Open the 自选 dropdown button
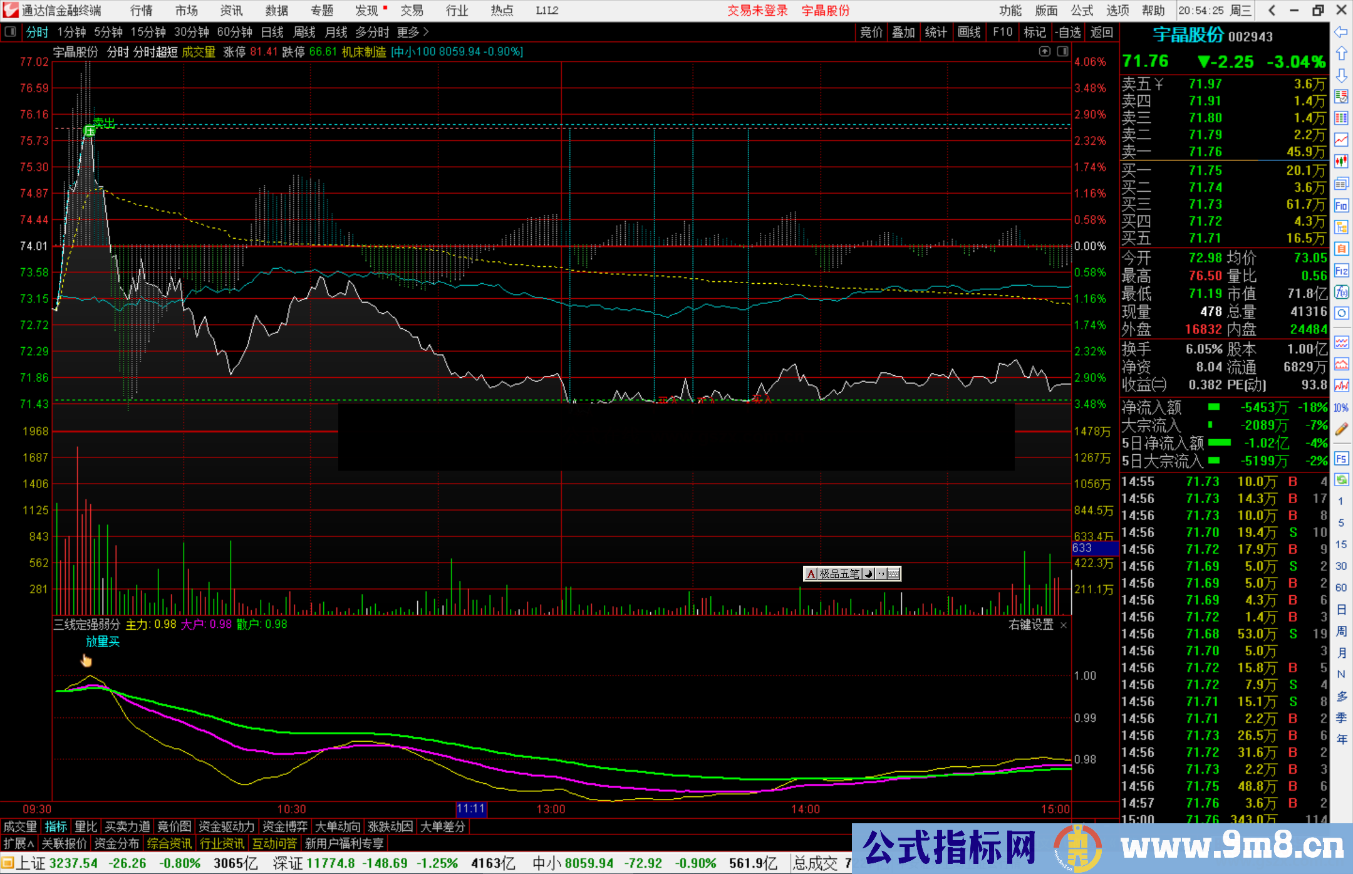This screenshot has height=874, width=1353. point(1067,32)
